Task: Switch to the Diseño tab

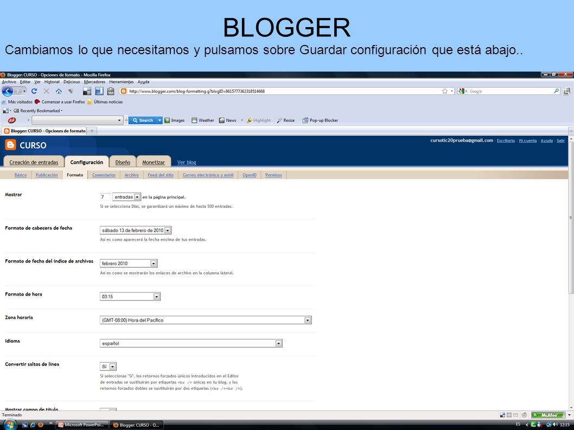Action: point(123,162)
